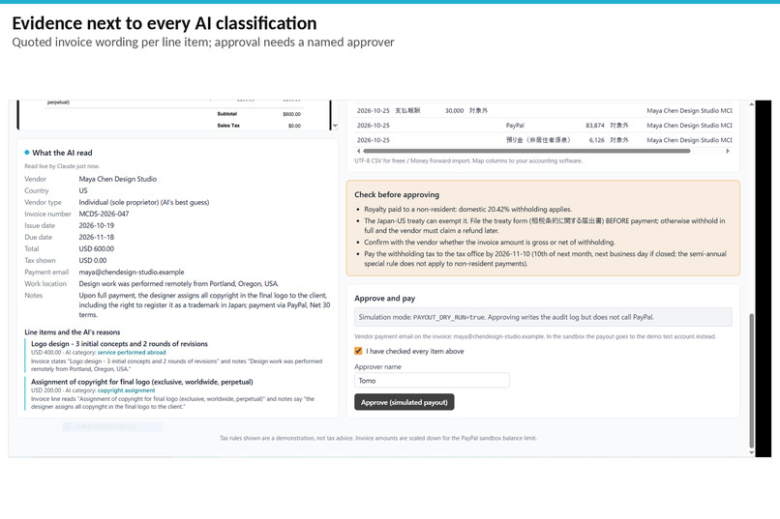Viewport: 780px width, 519px height.
Task: Click the "Sales Tax" row in the invoice preview
Action: coord(258,126)
